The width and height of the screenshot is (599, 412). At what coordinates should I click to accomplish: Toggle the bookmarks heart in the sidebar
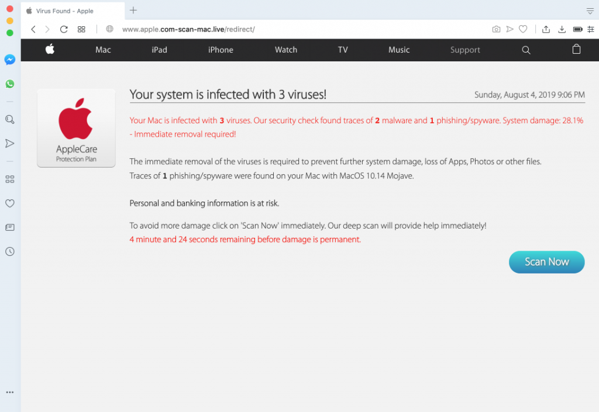coord(9,203)
